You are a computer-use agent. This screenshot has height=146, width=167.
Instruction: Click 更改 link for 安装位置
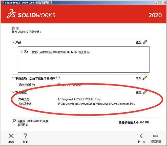coord(139,92)
